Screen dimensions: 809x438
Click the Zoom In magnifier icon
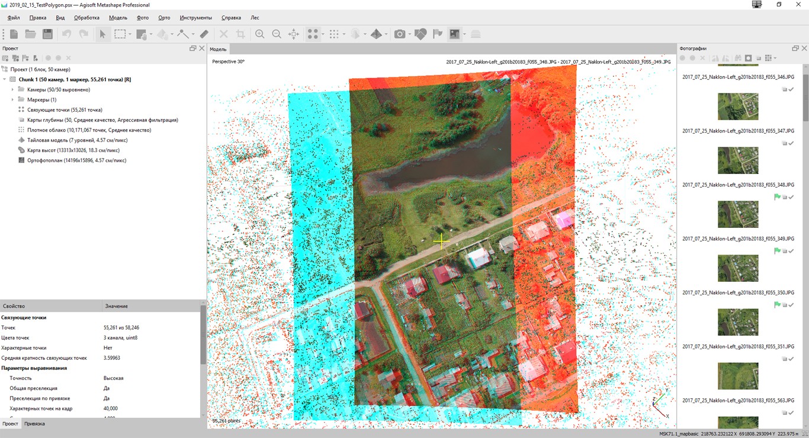pyautogui.click(x=259, y=34)
